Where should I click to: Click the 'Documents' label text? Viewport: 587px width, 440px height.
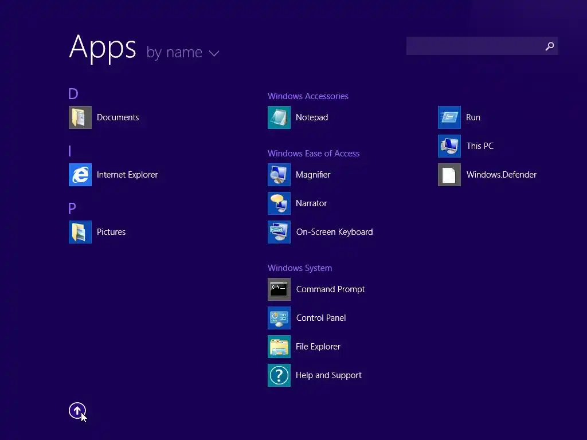[118, 117]
